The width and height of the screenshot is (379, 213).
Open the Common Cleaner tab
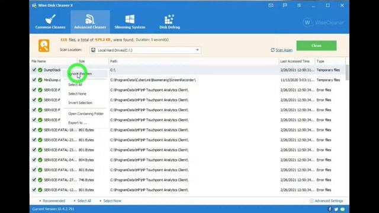pos(50,22)
